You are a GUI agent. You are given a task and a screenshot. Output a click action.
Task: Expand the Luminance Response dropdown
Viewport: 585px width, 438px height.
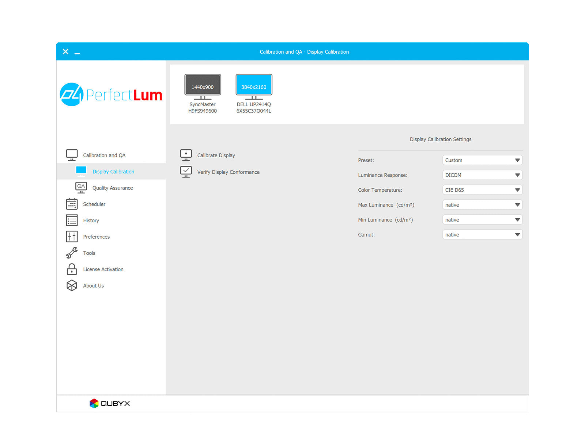click(482, 175)
